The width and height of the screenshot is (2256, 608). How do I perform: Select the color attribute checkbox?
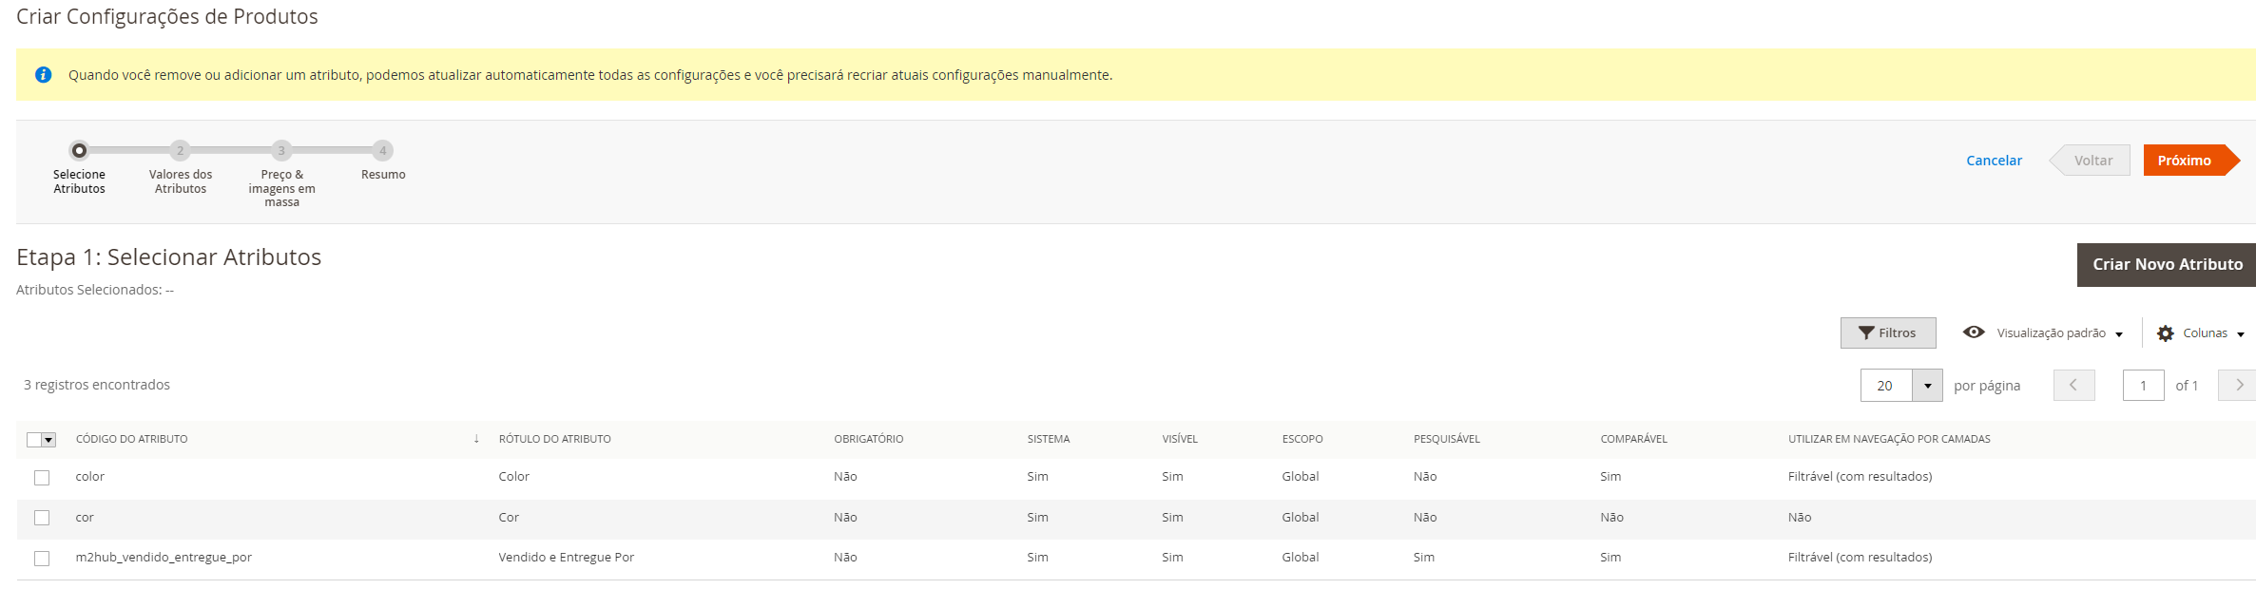[42, 478]
